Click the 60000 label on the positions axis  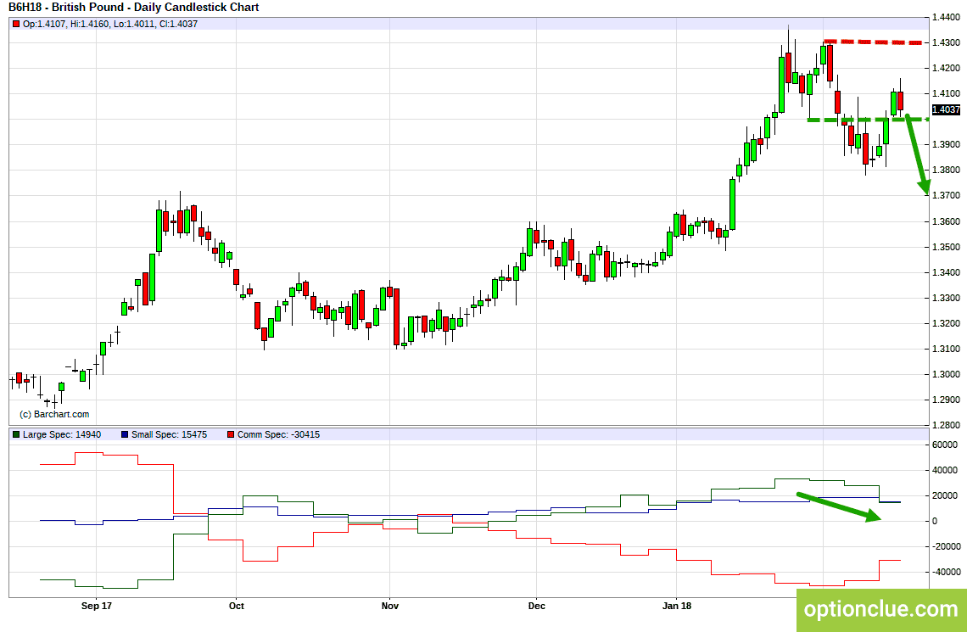point(944,445)
